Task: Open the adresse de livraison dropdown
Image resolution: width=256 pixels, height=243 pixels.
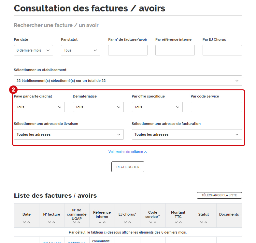Action: click(68, 134)
